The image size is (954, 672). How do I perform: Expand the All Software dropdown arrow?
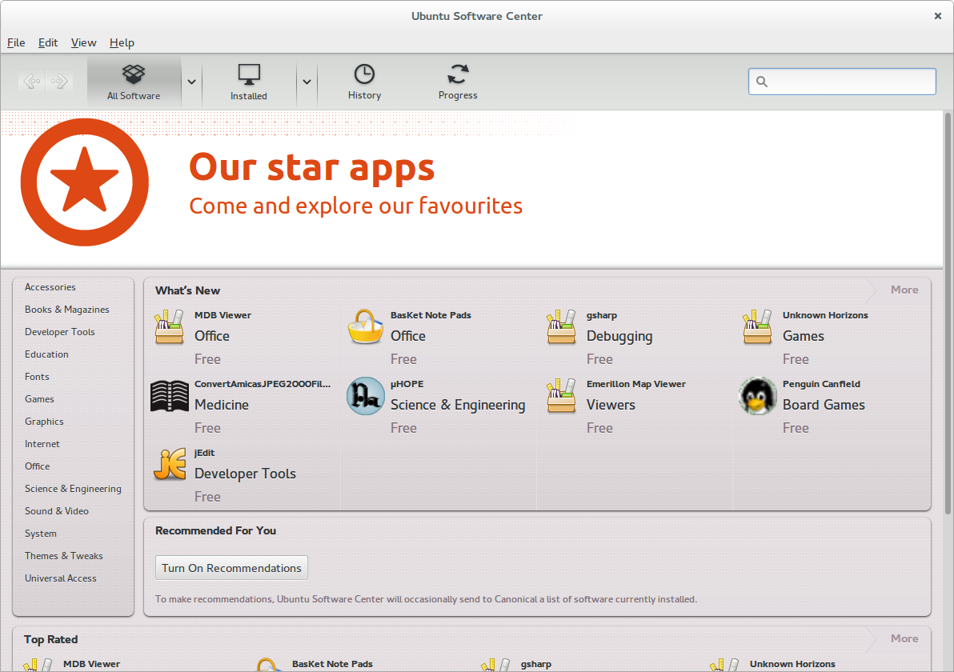(191, 82)
